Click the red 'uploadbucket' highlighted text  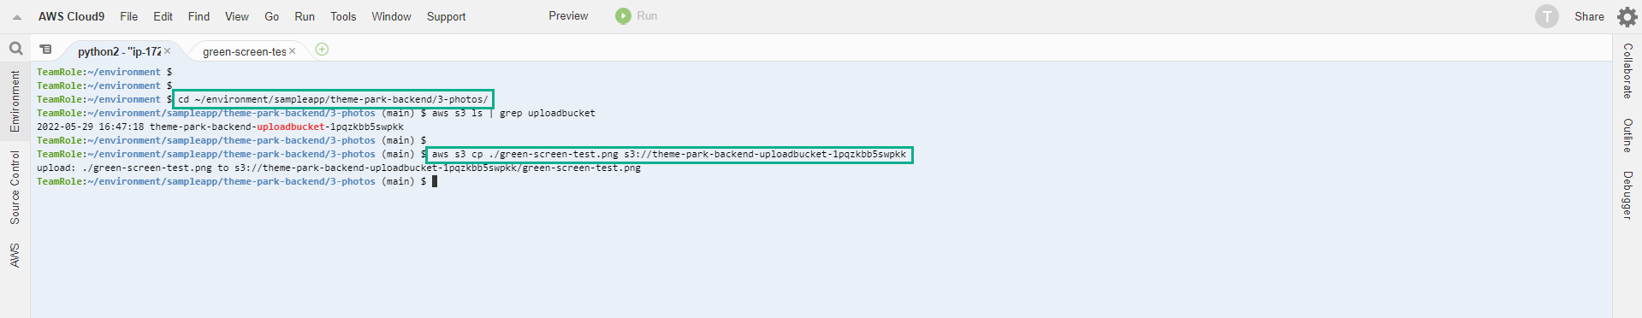291,127
